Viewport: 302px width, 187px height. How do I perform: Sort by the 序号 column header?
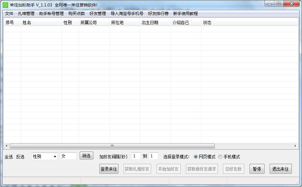[x=12, y=22]
